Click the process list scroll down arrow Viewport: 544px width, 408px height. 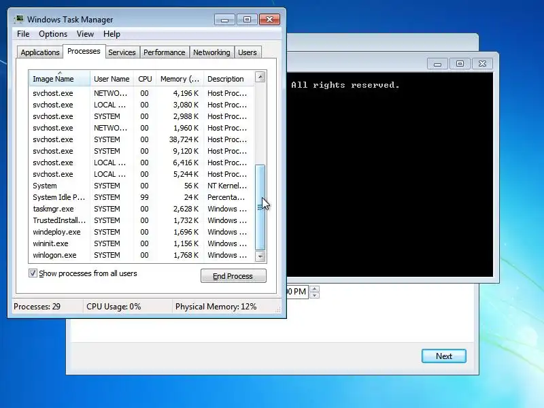[260, 256]
